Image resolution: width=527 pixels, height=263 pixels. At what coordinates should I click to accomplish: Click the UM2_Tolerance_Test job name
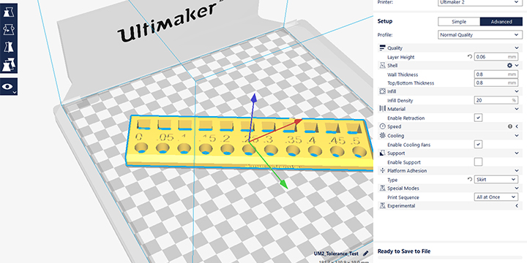click(336, 254)
